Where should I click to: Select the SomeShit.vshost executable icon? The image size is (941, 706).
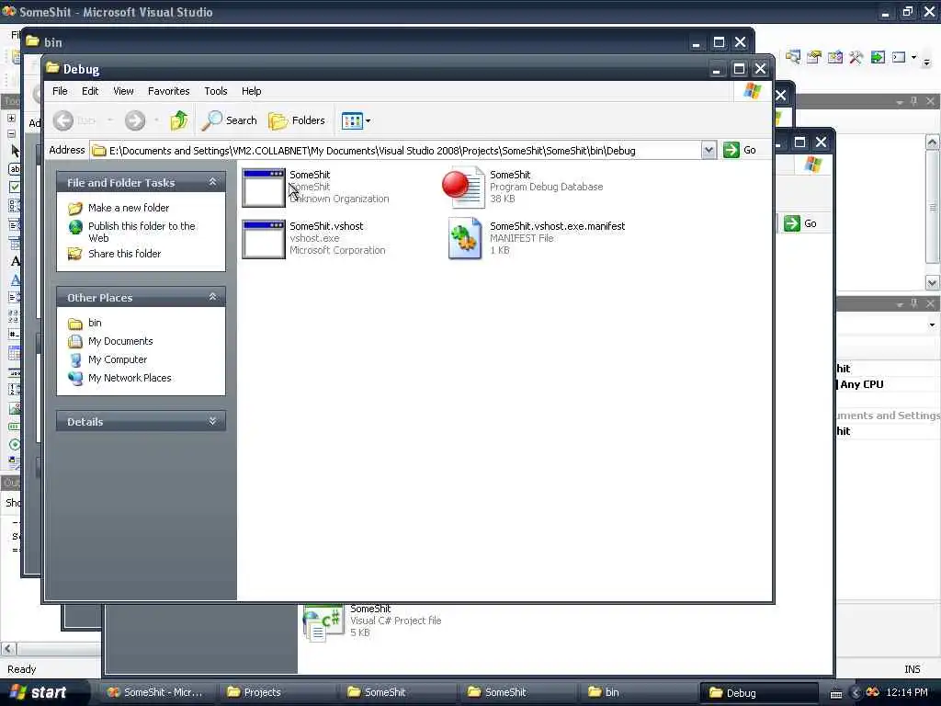pyautogui.click(x=264, y=239)
